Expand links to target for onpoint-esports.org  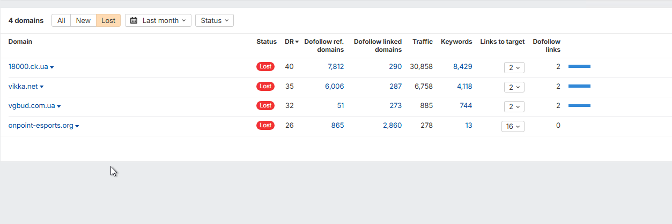click(x=513, y=126)
